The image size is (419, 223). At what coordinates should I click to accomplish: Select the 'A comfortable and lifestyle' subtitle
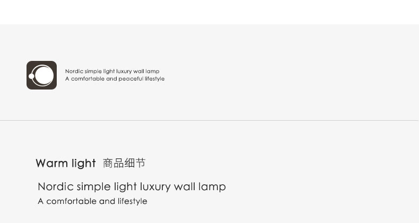click(92, 201)
